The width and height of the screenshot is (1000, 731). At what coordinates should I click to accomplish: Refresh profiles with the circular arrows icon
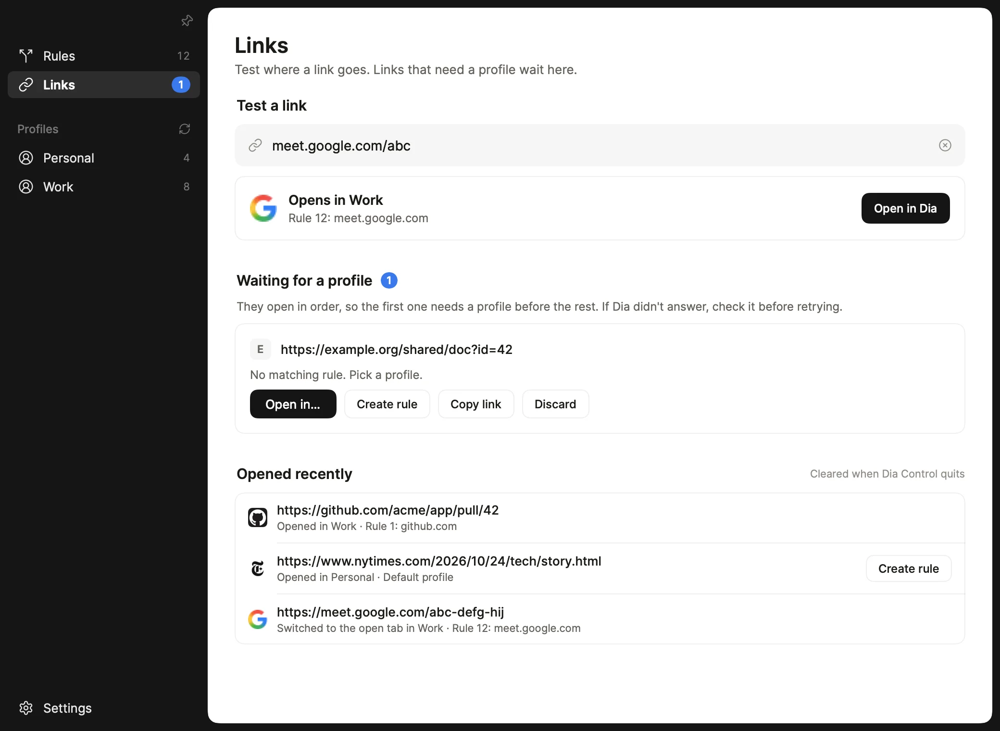pyautogui.click(x=185, y=129)
